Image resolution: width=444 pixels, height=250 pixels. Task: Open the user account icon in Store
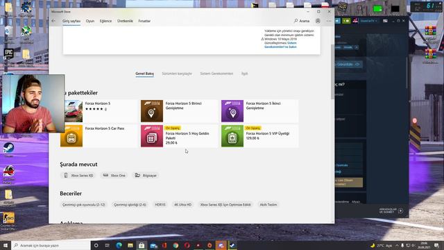tap(318, 21)
